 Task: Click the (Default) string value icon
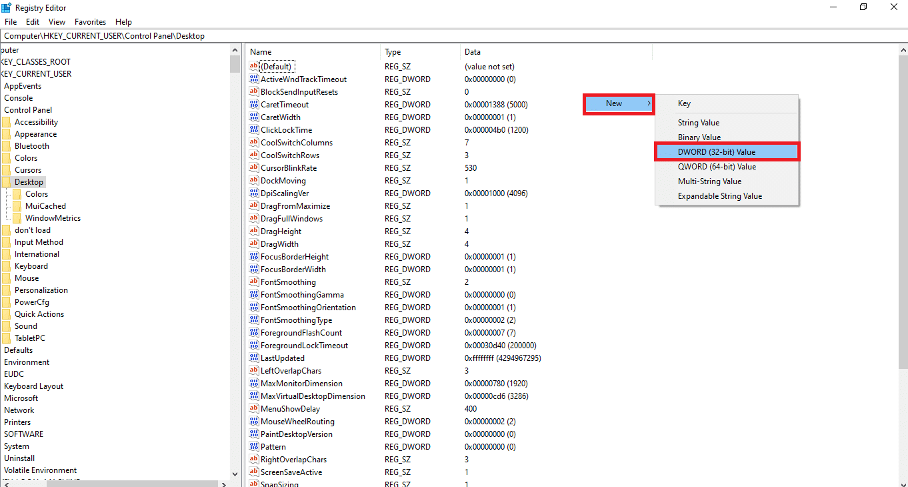pos(253,67)
